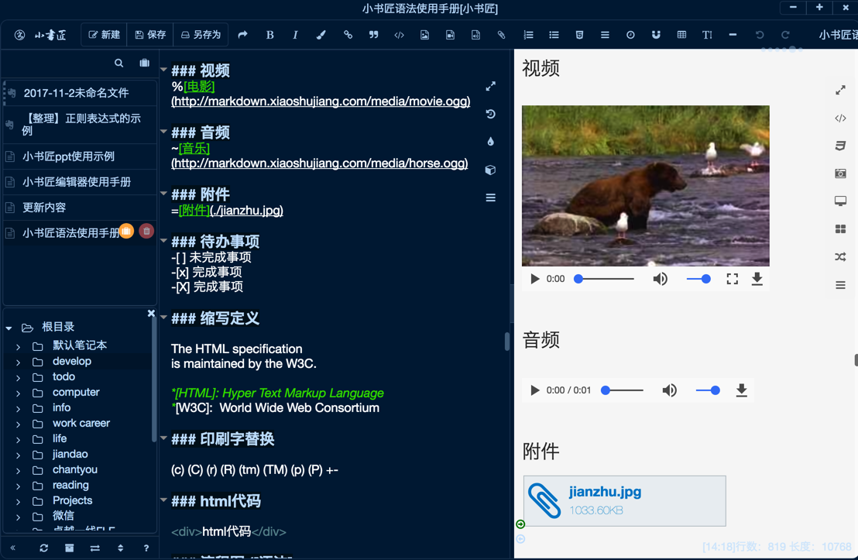858x560 pixels.
Task: Open the 【整理】正则表达式的示例 document
Action: click(81, 124)
